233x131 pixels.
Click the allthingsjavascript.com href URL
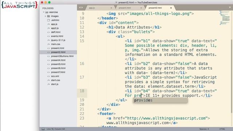166,118
